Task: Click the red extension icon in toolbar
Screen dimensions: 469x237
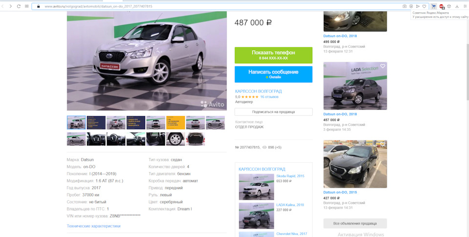Action: [x=442, y=6]
